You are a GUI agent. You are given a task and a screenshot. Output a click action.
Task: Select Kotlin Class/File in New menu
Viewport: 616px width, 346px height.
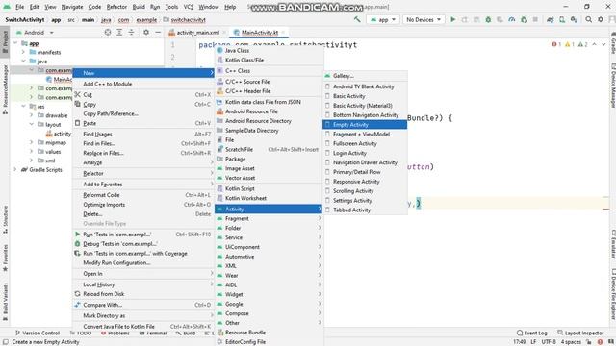(269, 60)
